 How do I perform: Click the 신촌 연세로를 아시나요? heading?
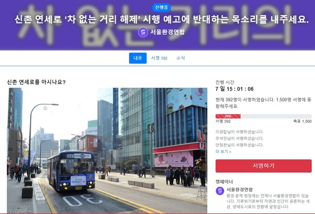36,82
